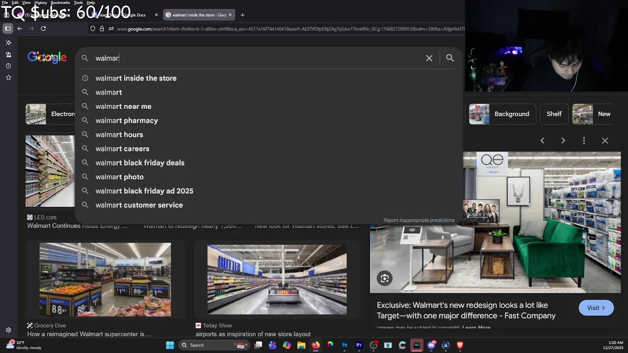
Task: Open the large green sofa preview image
Action: 495,223
